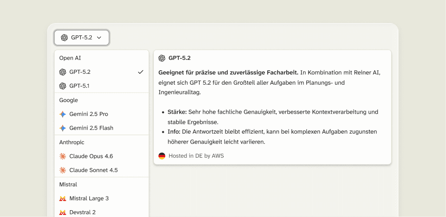
Task: Click the checkmark next to selected GPT-5.2
Action: coord(141,72)
